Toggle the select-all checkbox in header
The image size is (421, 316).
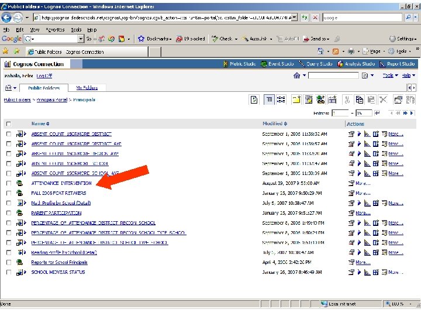pos(9,124)
